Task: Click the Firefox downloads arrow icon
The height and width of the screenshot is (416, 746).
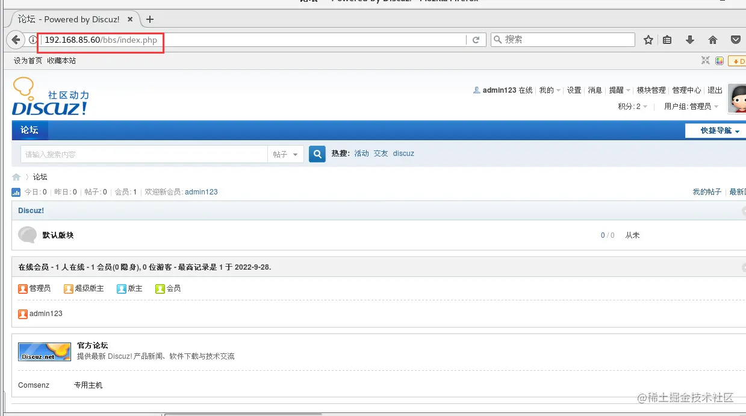Action: (690, 40)
